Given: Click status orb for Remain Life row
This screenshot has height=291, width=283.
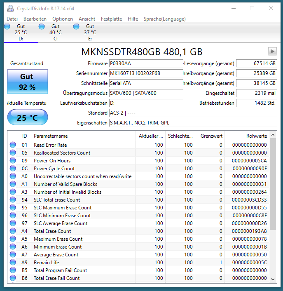Looking at the screenshot, I should point(13,262).
